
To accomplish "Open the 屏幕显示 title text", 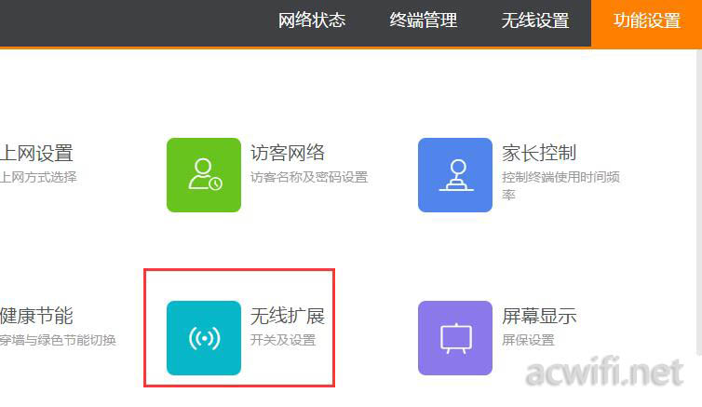I will click(538, 316).
